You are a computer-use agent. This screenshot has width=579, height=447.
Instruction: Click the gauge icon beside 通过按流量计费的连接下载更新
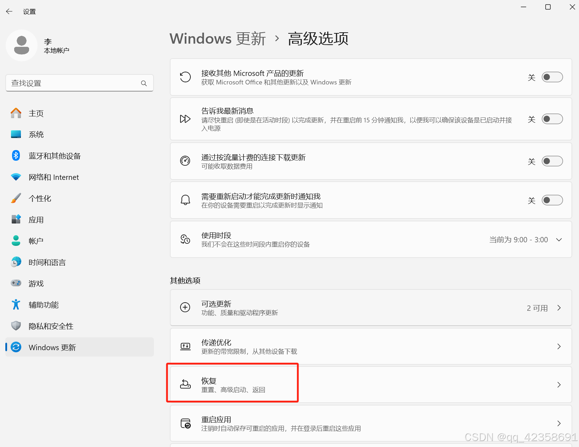click(x=185, y=161)
